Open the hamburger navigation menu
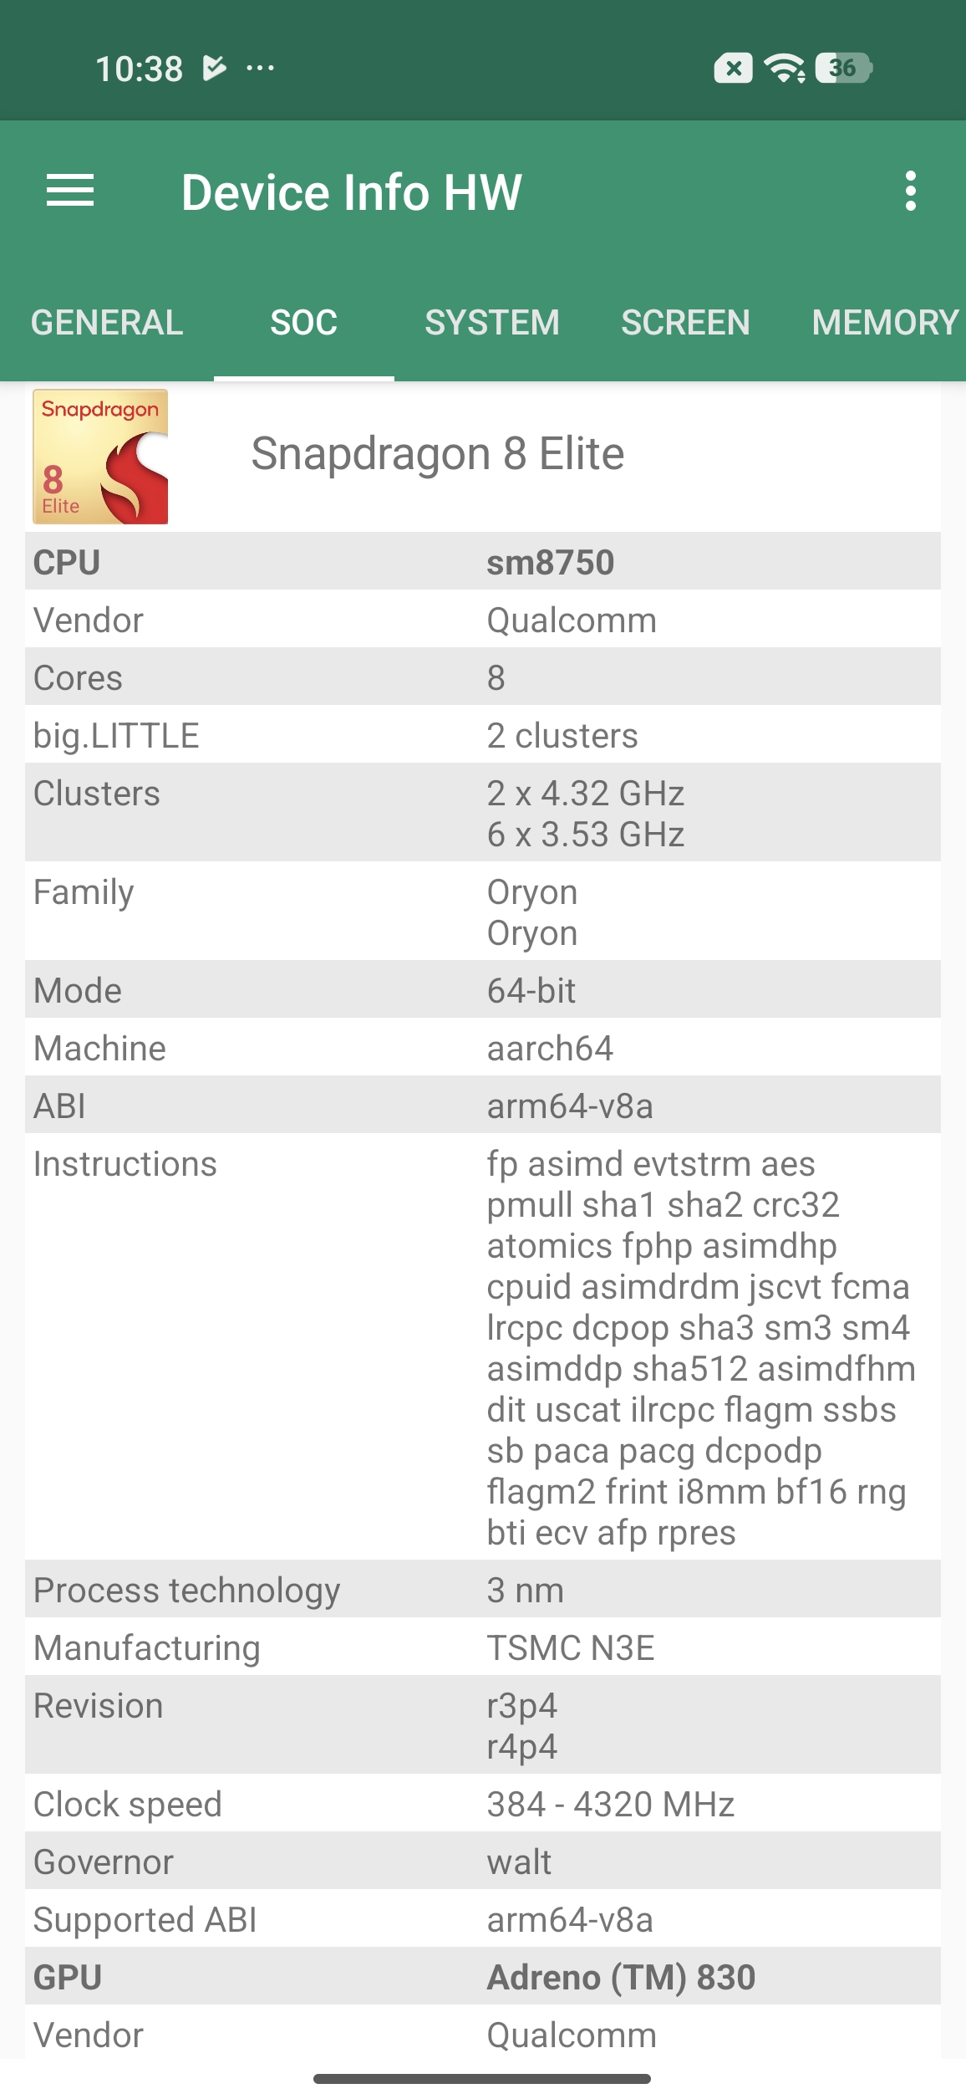Screen dimensions: 966x2099 pos(70,192)
